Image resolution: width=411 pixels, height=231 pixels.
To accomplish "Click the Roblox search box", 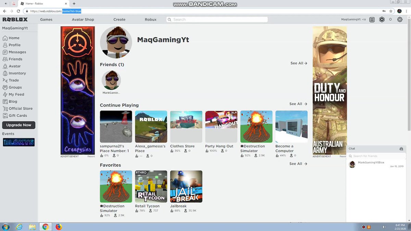I will (217, 20).
